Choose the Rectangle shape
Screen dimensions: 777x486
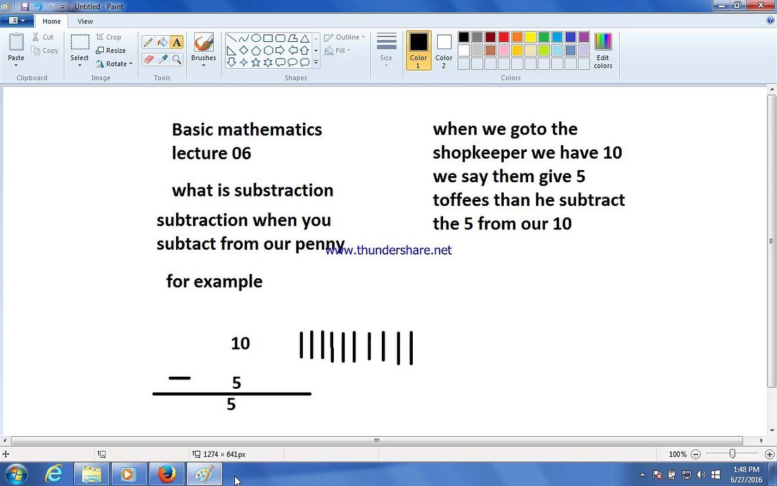(x=268, y=38)
